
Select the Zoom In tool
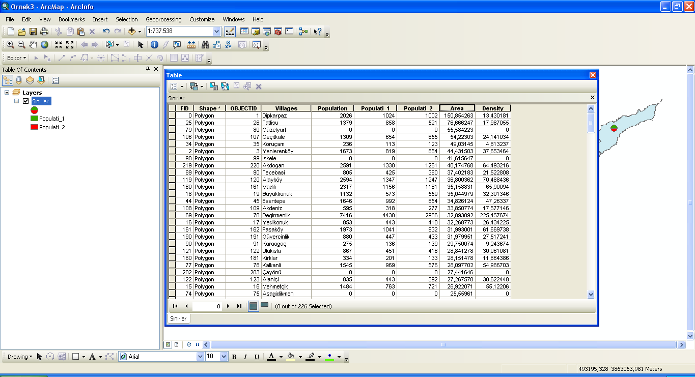10,45
